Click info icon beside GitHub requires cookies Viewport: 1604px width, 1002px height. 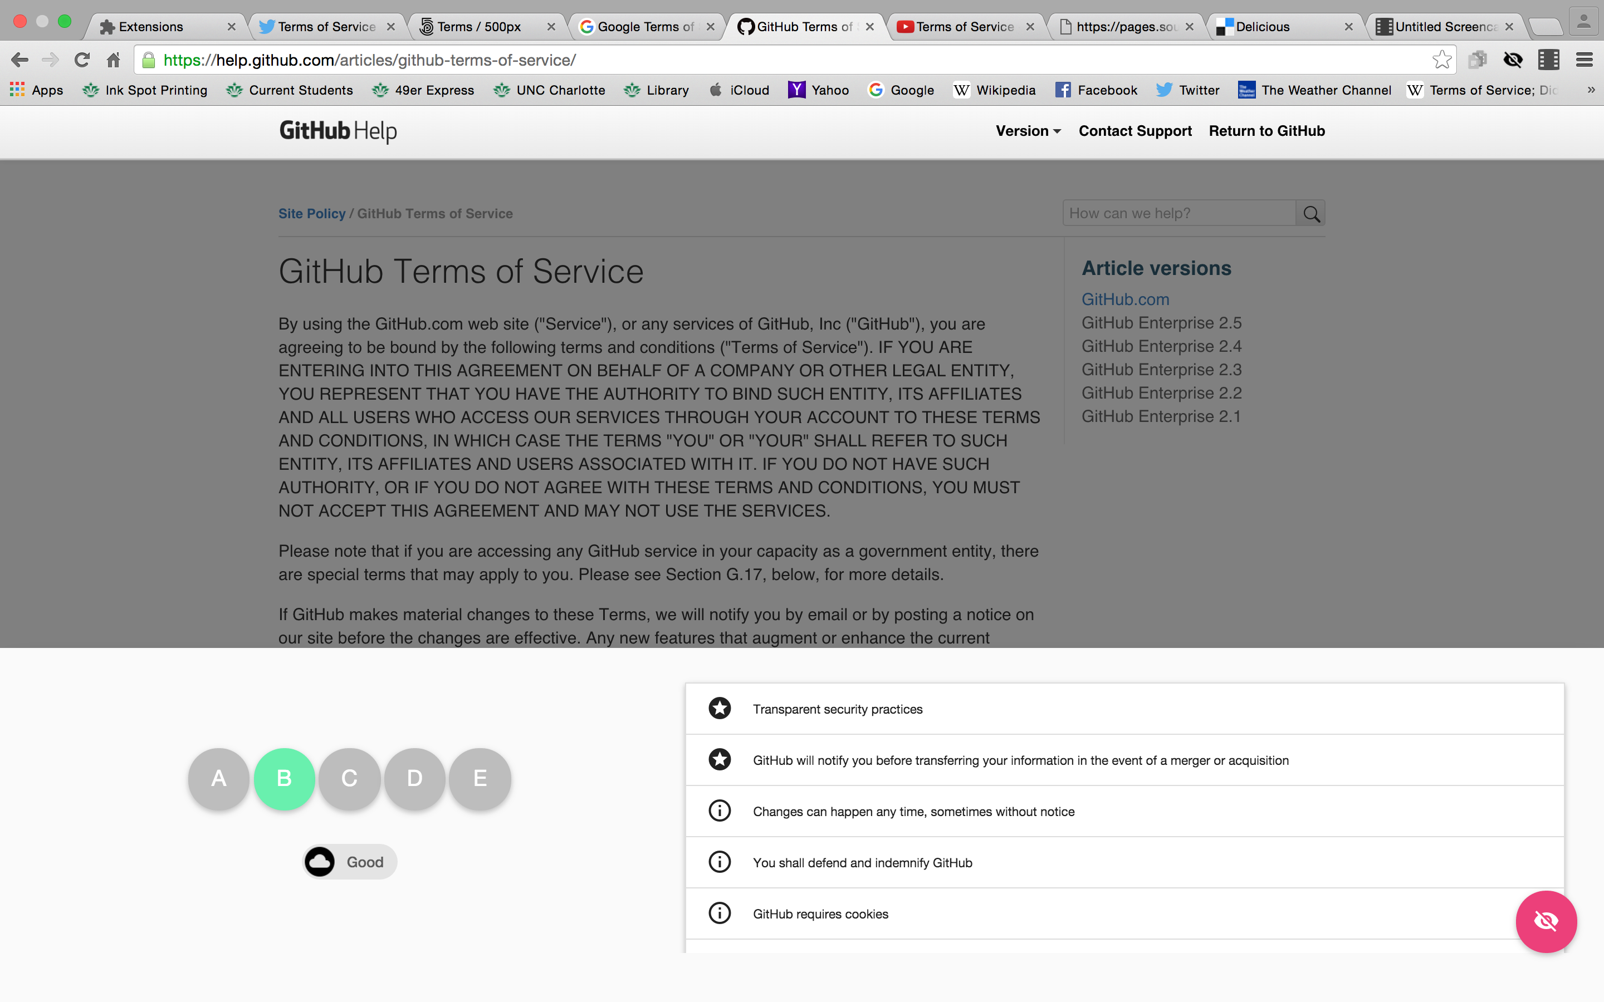[719, 913]
